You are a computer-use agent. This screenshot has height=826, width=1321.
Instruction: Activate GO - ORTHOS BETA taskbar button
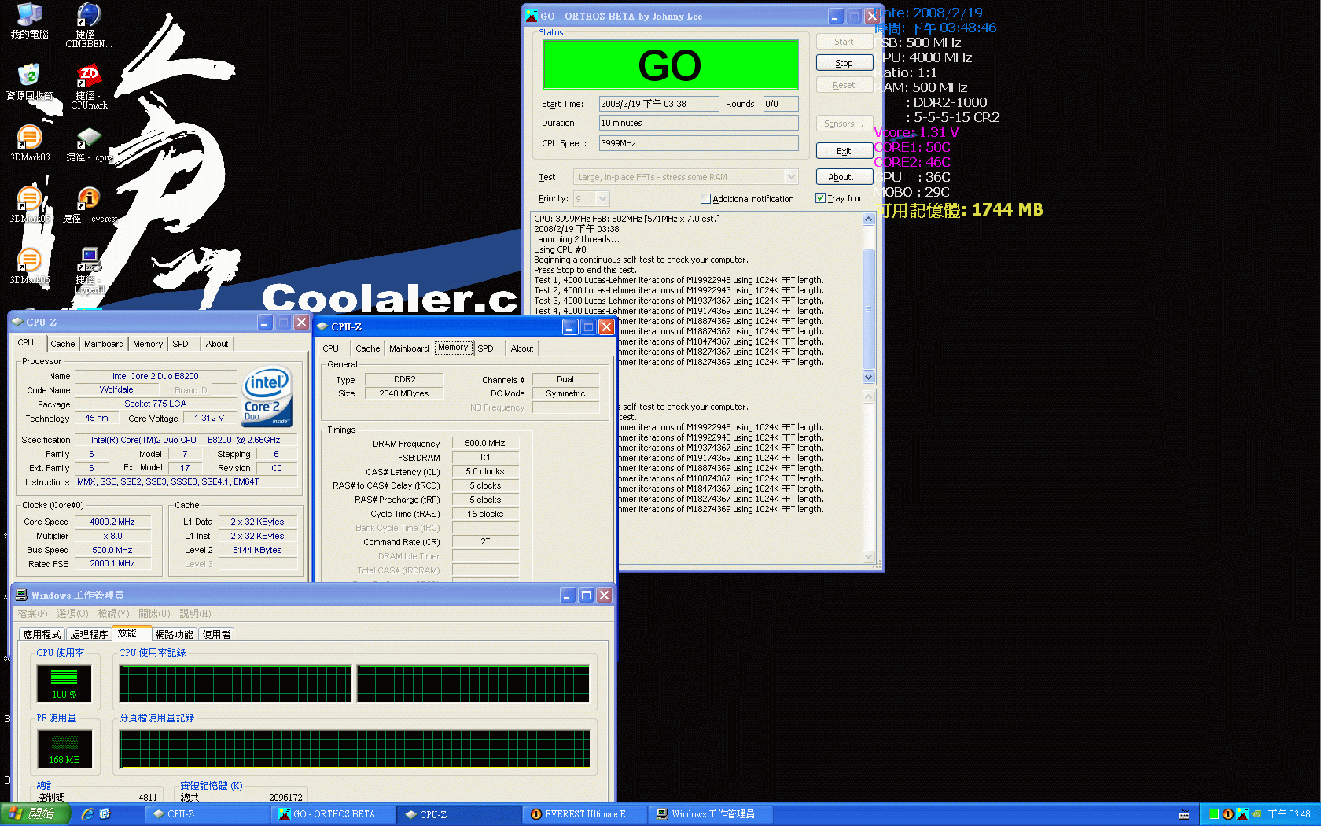333,814
